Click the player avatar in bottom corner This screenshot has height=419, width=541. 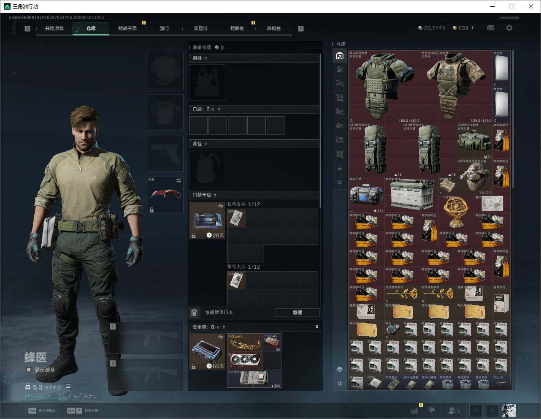509,410
